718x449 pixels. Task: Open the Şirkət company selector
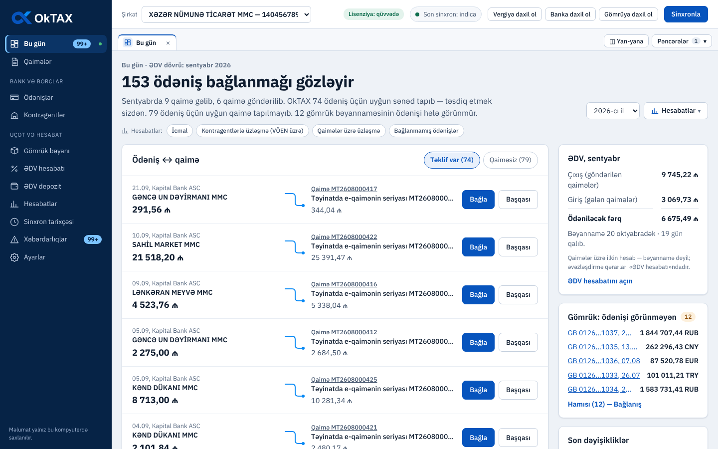(x=226, y=14)
